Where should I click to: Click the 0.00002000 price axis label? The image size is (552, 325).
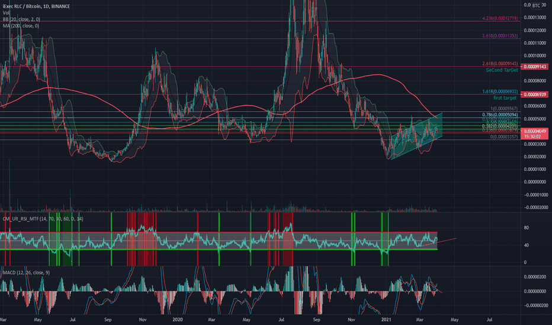coord(535,157)
